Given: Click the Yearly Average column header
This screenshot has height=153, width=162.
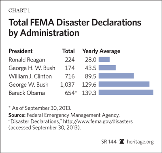Looking at the screenshot, I should (x=101, y=51).
